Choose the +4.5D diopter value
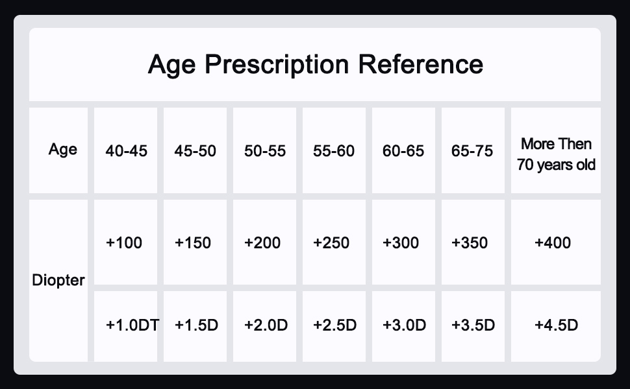 click(556, 325)
